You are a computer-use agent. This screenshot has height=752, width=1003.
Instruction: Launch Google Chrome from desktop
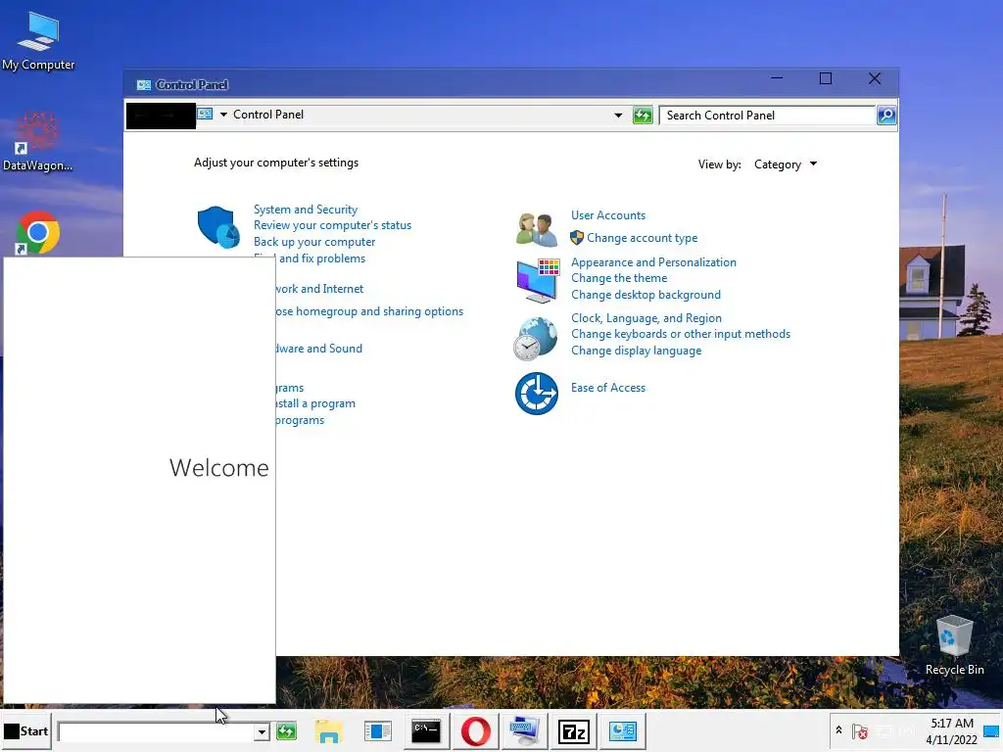coord(37,233)
